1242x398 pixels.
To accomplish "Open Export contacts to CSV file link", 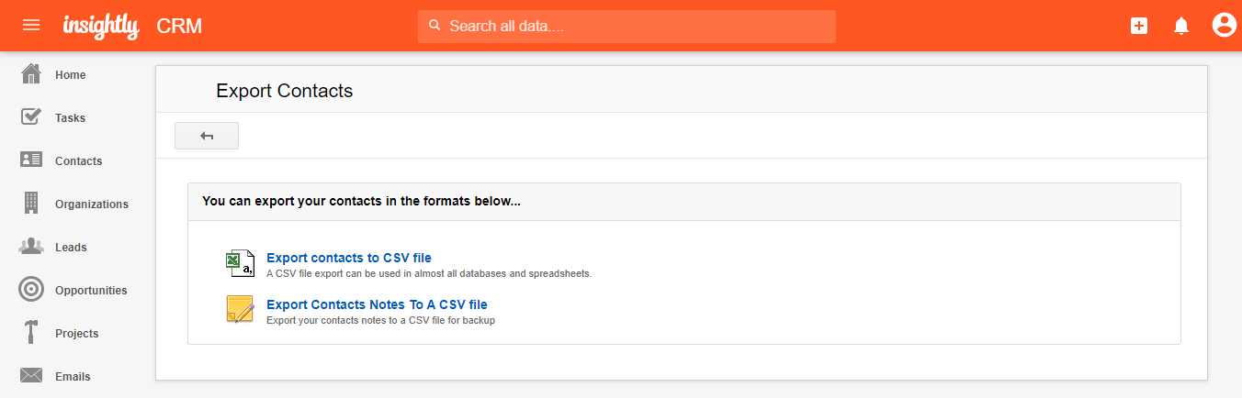I will click(349, 258).
